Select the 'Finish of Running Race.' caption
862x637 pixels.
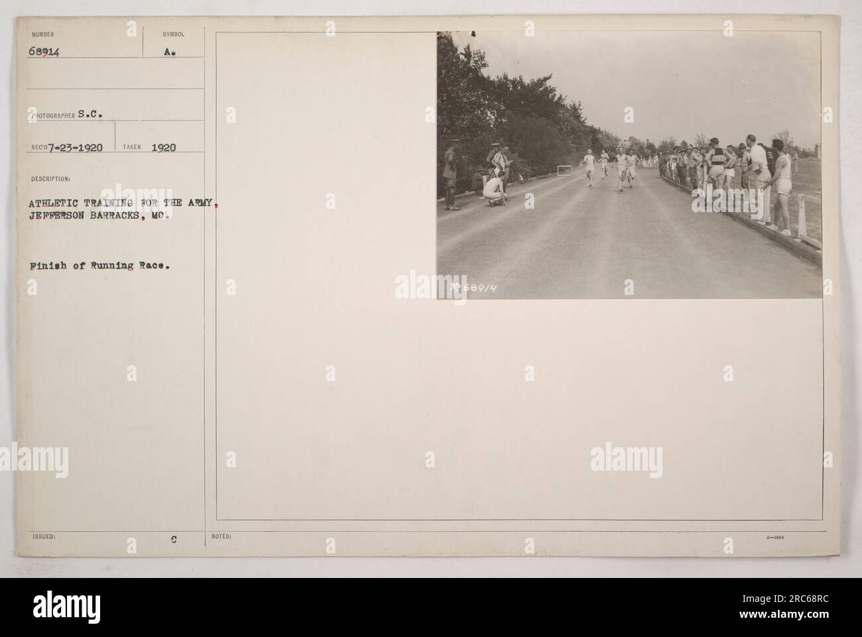coord(100,265)
